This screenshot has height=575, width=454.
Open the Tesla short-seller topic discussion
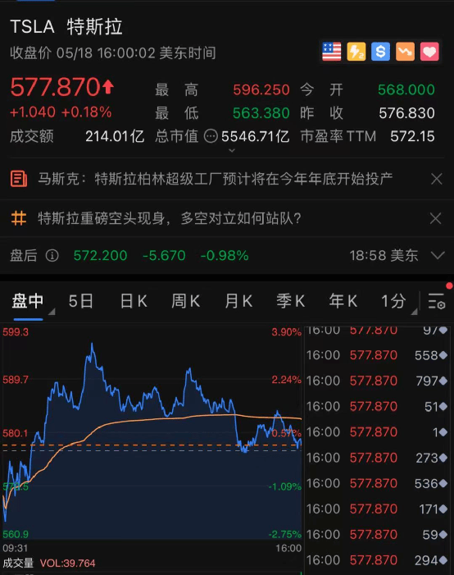coord(170,218)
